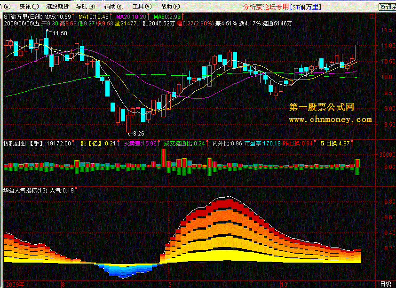Click the 买卖差:15.96 label
396x288 pixels.
(140, 144)
